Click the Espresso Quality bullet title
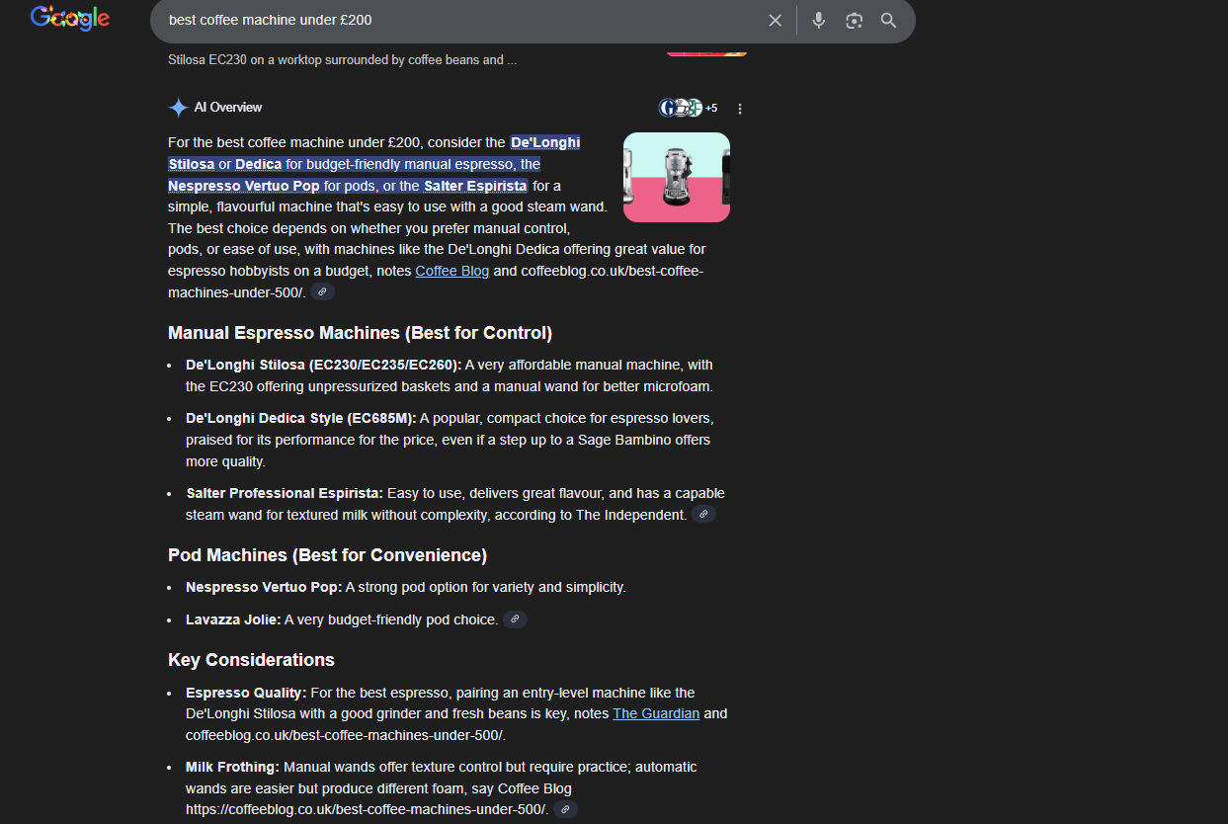 (246, 693)
